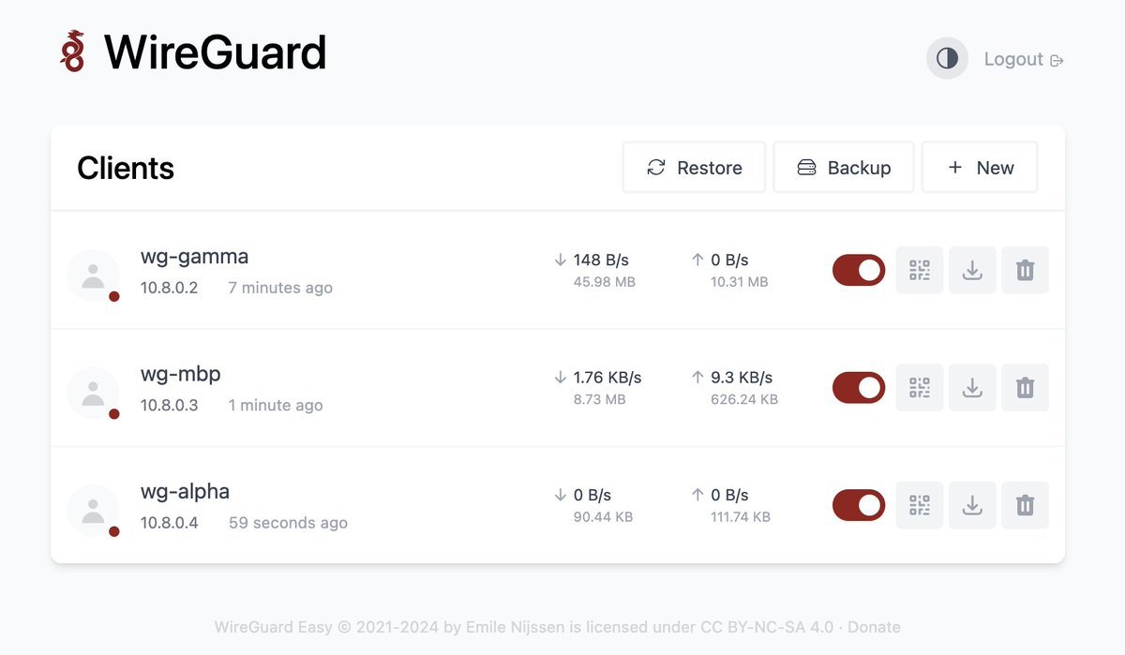
Task: Click the wg-alpha avatar icon
Action: tap(93, 510)
